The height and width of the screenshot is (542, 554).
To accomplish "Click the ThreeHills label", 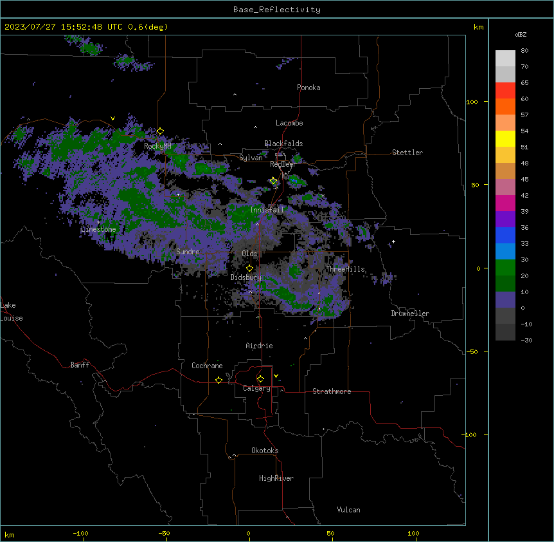I will (345, 269).
